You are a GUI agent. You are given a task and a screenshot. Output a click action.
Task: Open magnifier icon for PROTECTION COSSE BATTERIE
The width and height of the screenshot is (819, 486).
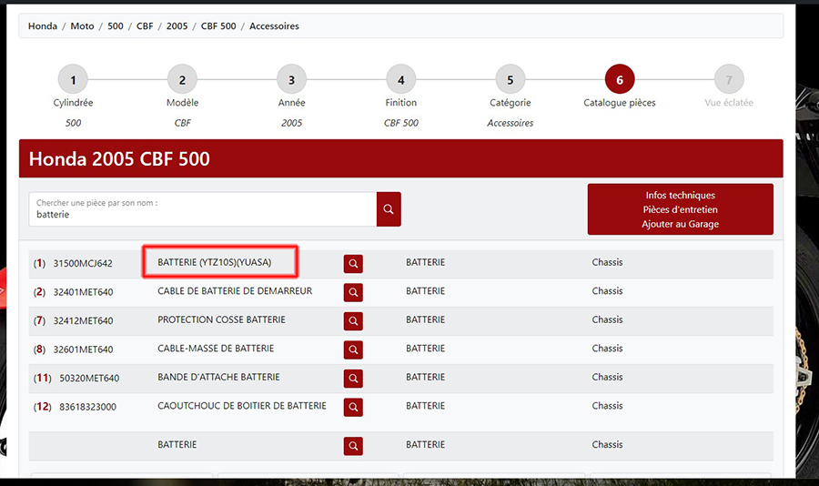tap(353, 321)
